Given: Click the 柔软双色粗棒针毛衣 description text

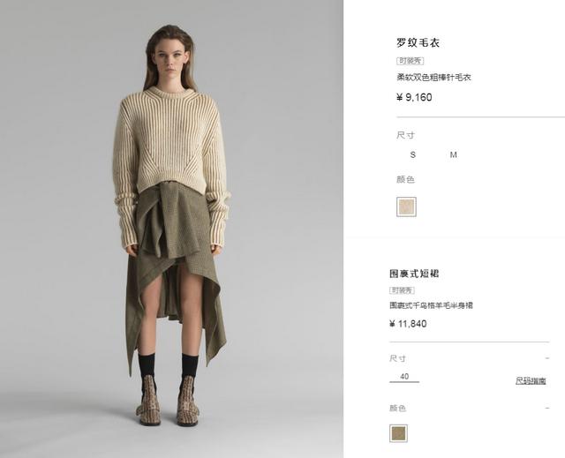Looking at the screenshot, I should coord(433,78).
